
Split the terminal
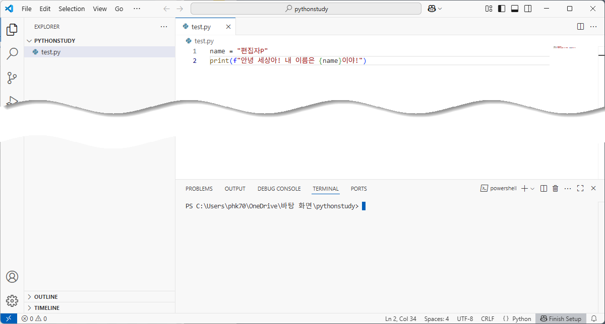click(543, 188)
